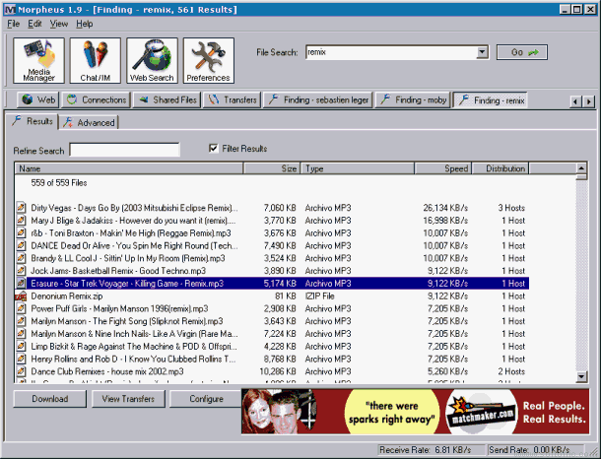
Task: Launch Web Search
Action: [x=152, y=60]
